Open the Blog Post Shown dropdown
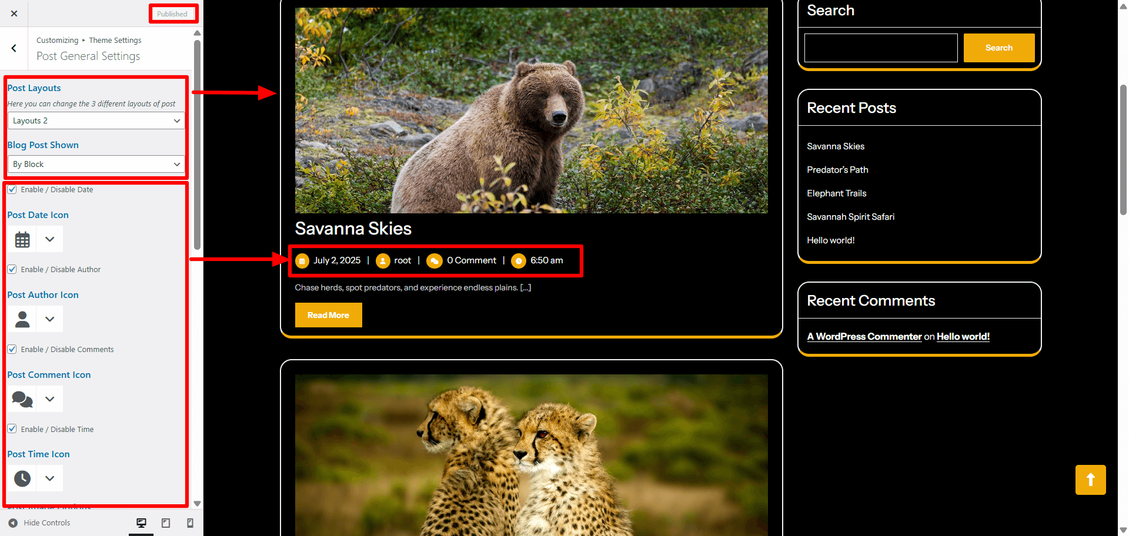The image size is (1129, 536). [96, 164]
